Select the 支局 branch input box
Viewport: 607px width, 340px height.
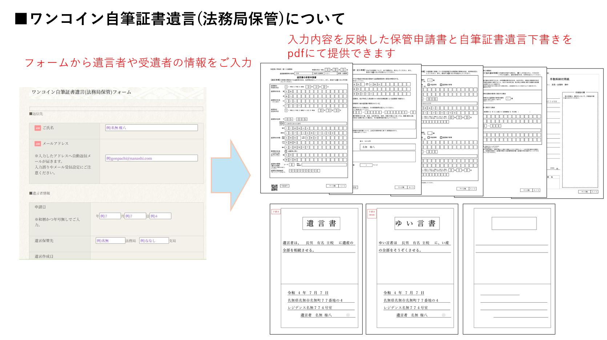153,241
